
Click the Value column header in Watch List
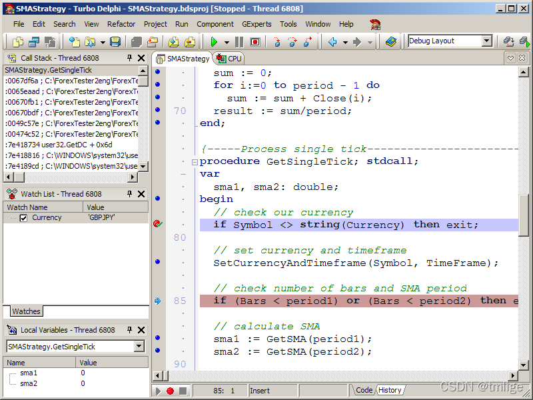click(x=115, y=207)
